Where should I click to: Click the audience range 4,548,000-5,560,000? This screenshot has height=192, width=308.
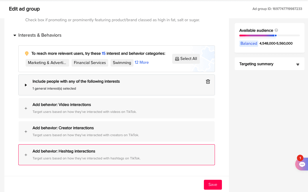click(x=276, y=43)
